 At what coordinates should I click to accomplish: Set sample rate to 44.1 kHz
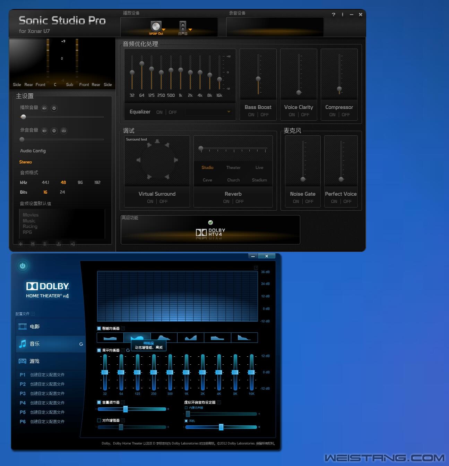[45, 183]
